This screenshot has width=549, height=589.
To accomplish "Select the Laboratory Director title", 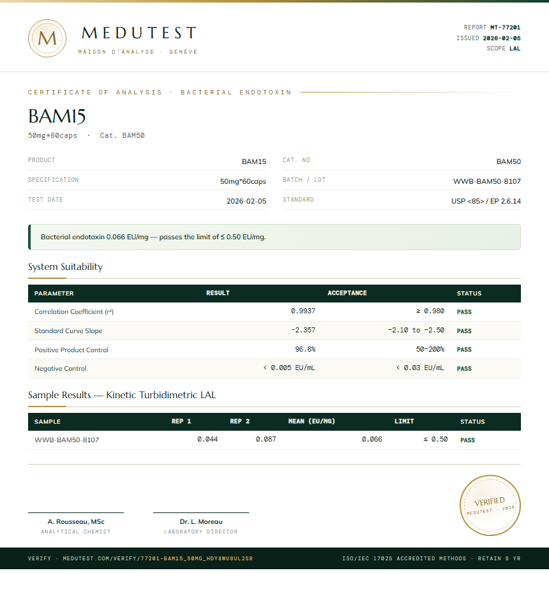I will (201, 532).
